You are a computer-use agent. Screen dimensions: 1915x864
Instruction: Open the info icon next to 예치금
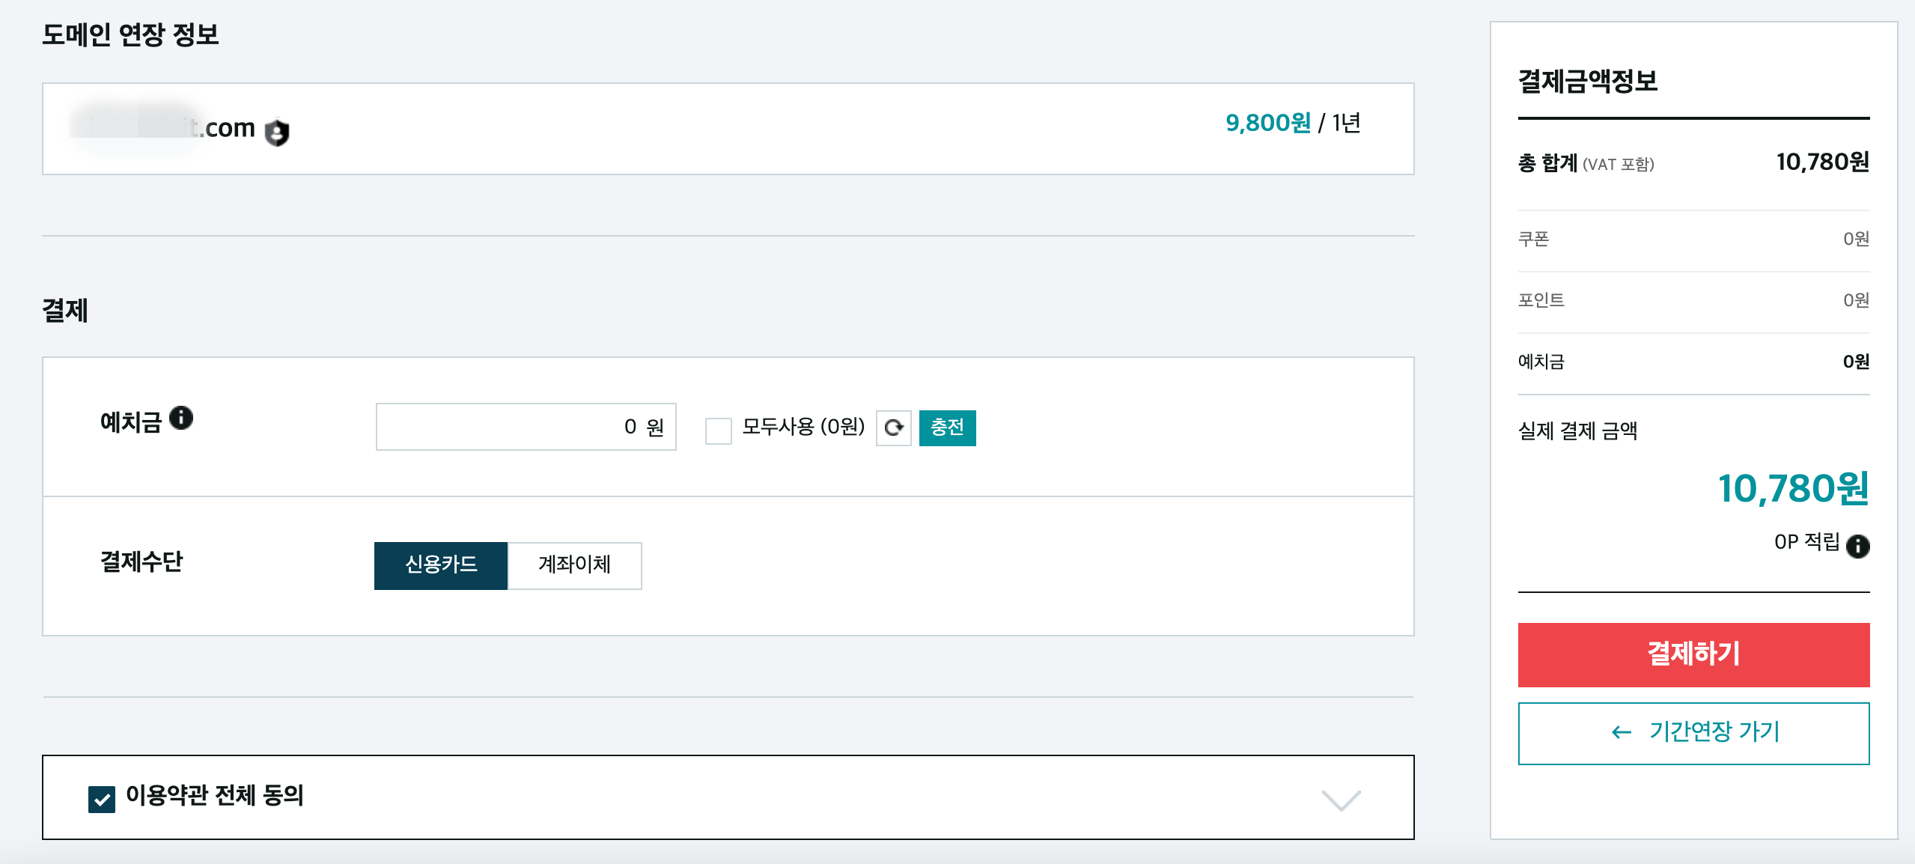(181, 418)
